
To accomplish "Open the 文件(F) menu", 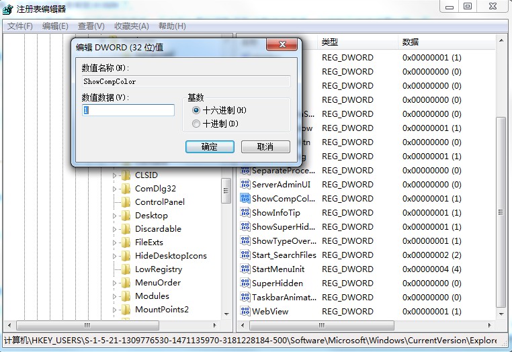I will point(20,26).
